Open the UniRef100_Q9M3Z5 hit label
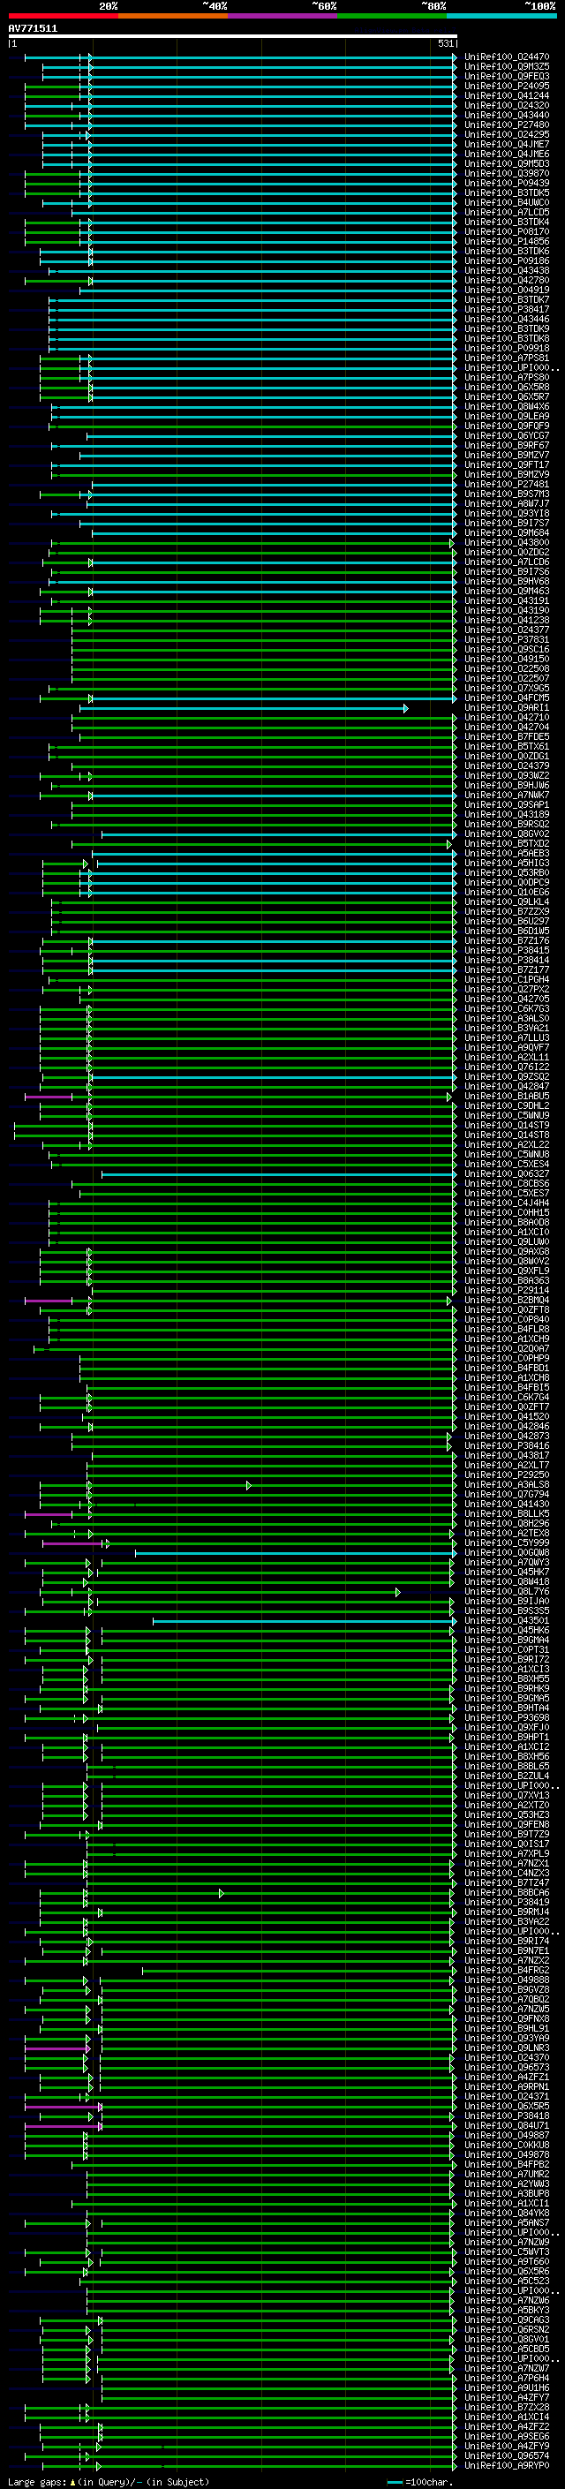This screenshot has height=2489, width=565. (507, 67)
